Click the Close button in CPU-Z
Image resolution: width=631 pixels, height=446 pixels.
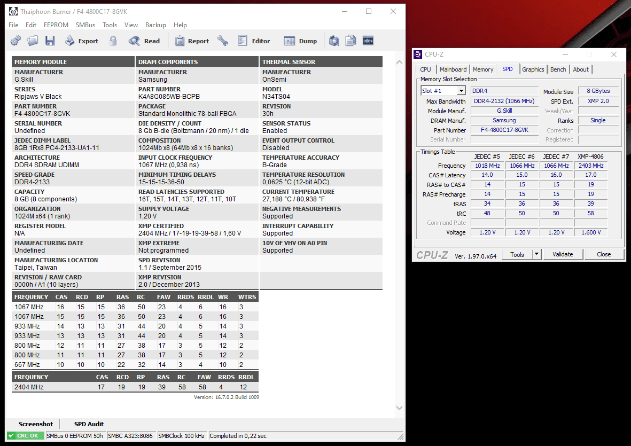click(x=604, y=254)
